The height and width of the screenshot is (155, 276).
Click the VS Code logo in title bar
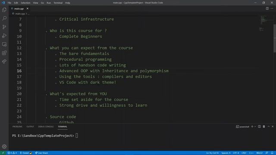[3, 3]
